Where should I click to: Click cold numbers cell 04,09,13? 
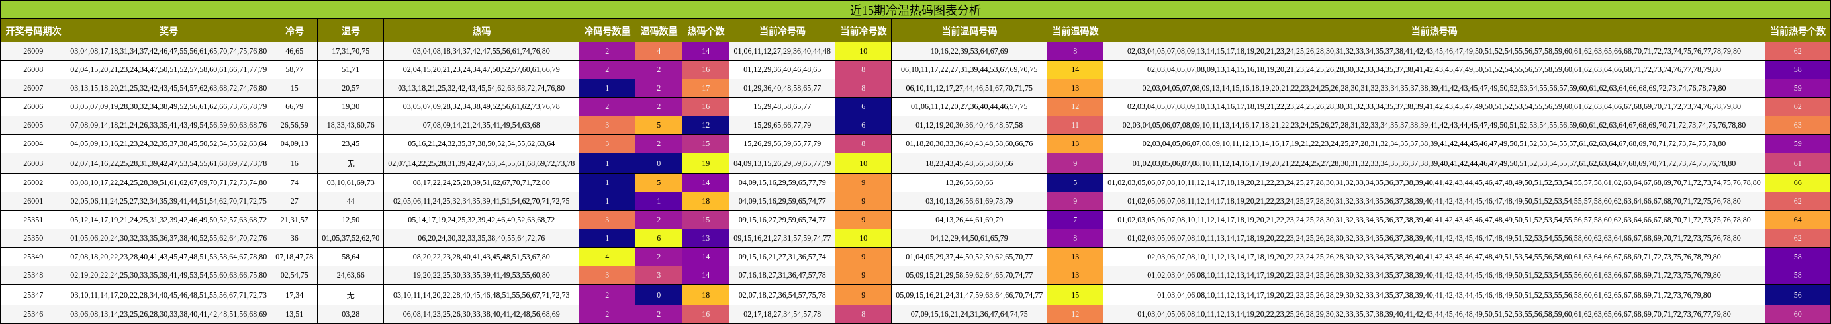[295, 143]
